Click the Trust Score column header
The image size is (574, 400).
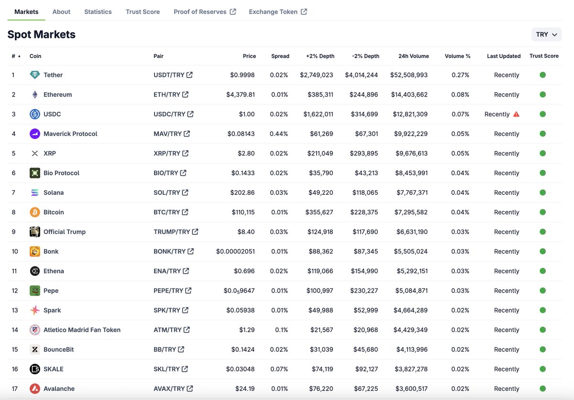coord(544,56)
